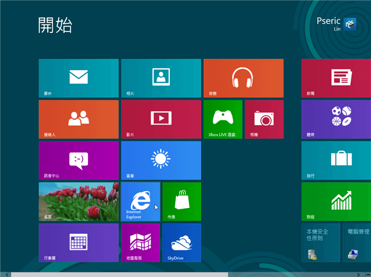This screenshot has height=277, width=371.
Task: Launch Xbox LIVE games tile
Action: click(x=223, y=119)
